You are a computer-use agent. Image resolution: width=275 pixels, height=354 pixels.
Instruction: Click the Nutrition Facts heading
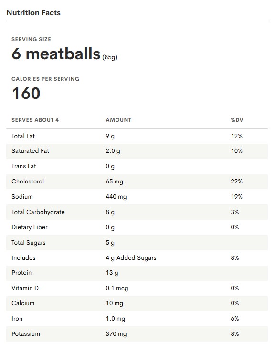click(x=33, y=12)
